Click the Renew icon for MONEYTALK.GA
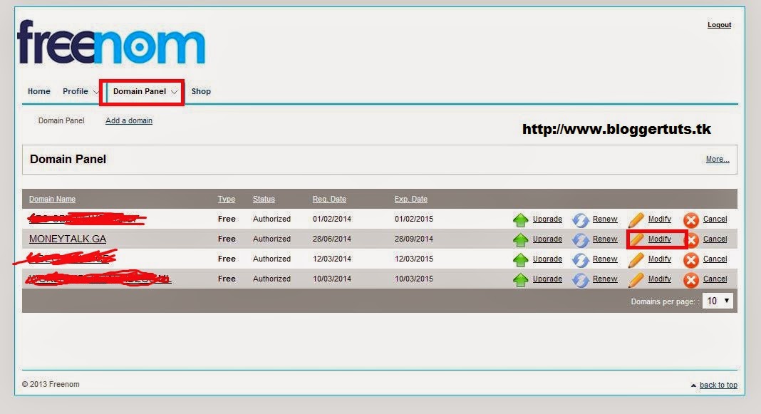 pos(579,239)
